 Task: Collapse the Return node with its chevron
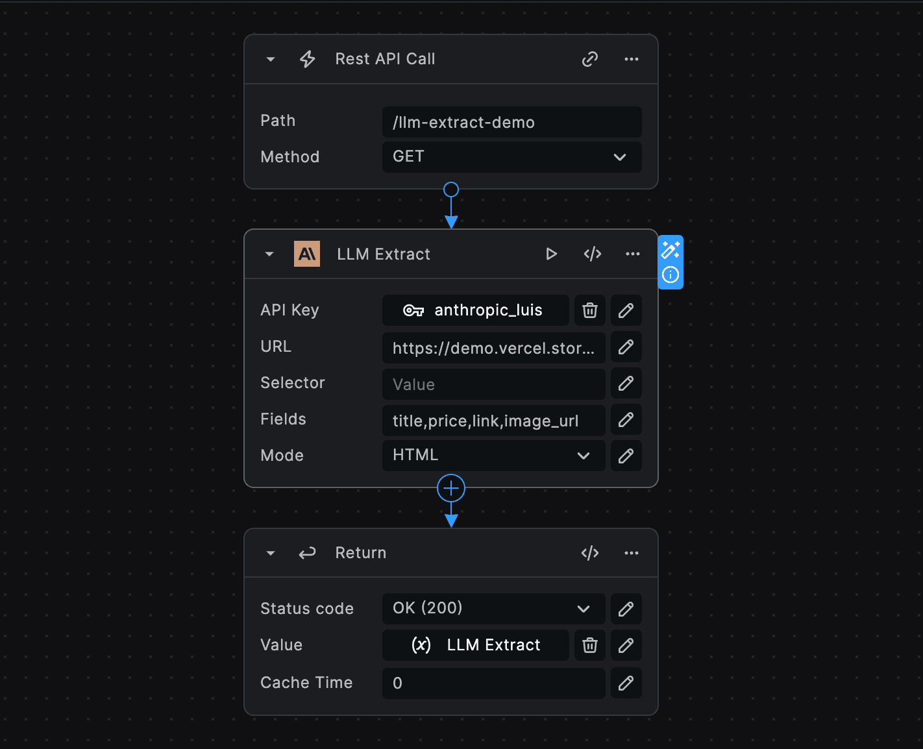(x=271, y=552)
